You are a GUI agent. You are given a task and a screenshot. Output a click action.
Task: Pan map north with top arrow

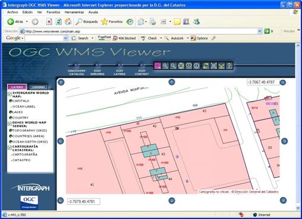tap(172, 82)
